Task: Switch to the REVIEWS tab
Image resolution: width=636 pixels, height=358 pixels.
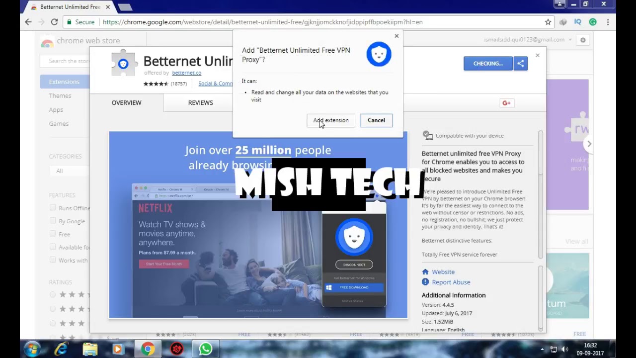Action: [200, 102]
